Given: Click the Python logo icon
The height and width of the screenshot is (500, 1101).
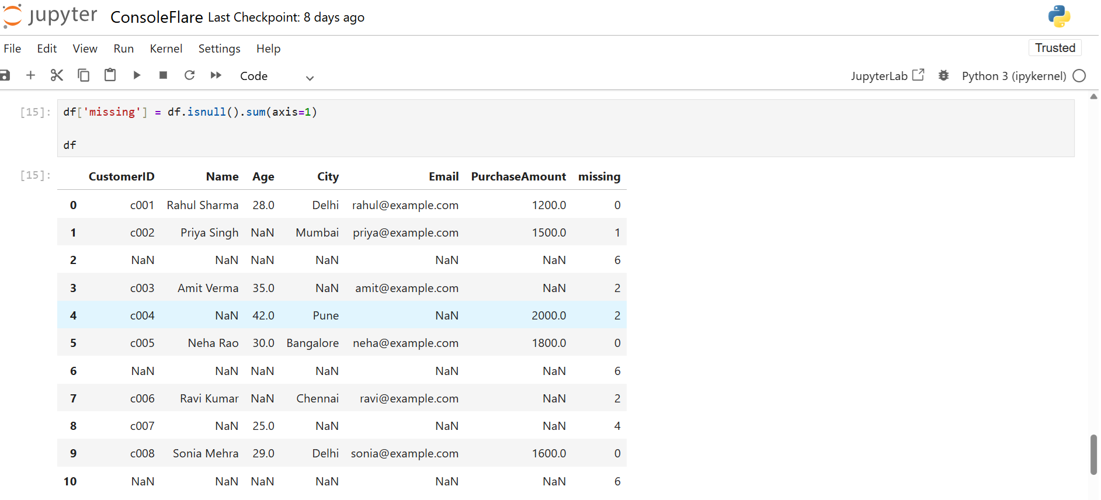Looking at the screenshot, I should click(x=1059, y=16).
